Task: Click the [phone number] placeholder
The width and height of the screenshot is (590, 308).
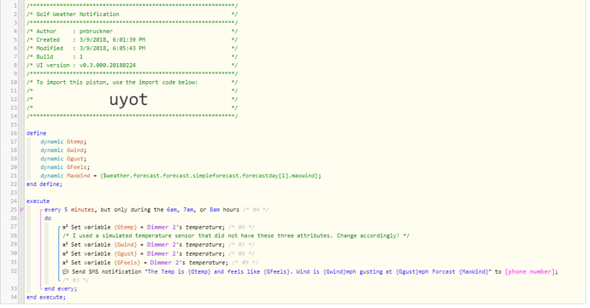Action: [x=530, y=271]
